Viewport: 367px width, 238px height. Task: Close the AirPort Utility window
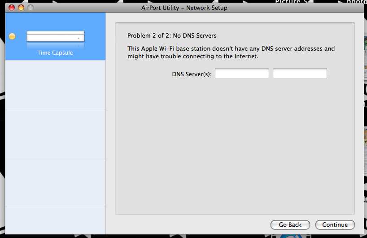coord(12,8)
